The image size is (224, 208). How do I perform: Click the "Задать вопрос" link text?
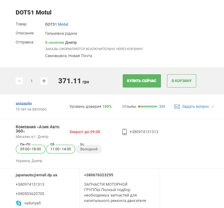coord(196,107)
